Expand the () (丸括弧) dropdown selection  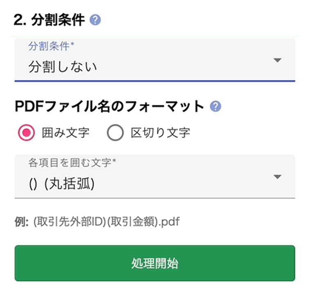(x=62, y=184)
